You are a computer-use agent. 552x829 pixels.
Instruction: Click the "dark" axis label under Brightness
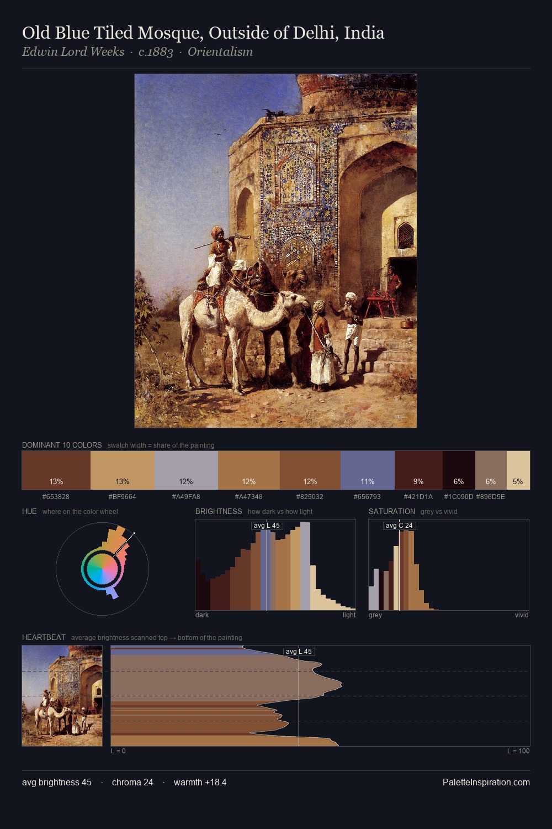(x=202, y=615)
